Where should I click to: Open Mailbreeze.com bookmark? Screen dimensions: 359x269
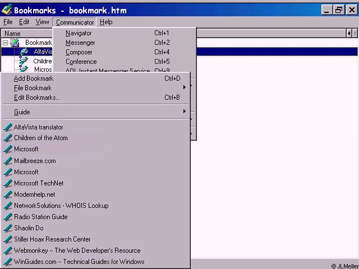(35, 161)
